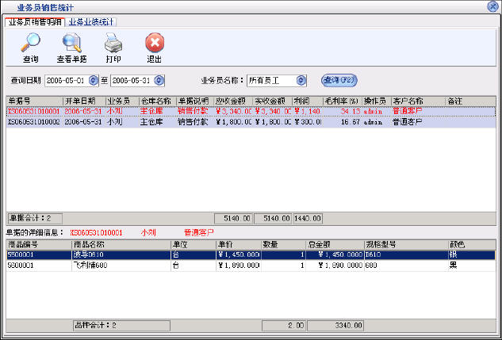
Task: Sort by 应收金额 column header
Action: (233, 101)
